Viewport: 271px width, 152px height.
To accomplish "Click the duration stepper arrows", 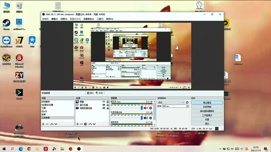I will click(188, 106).
